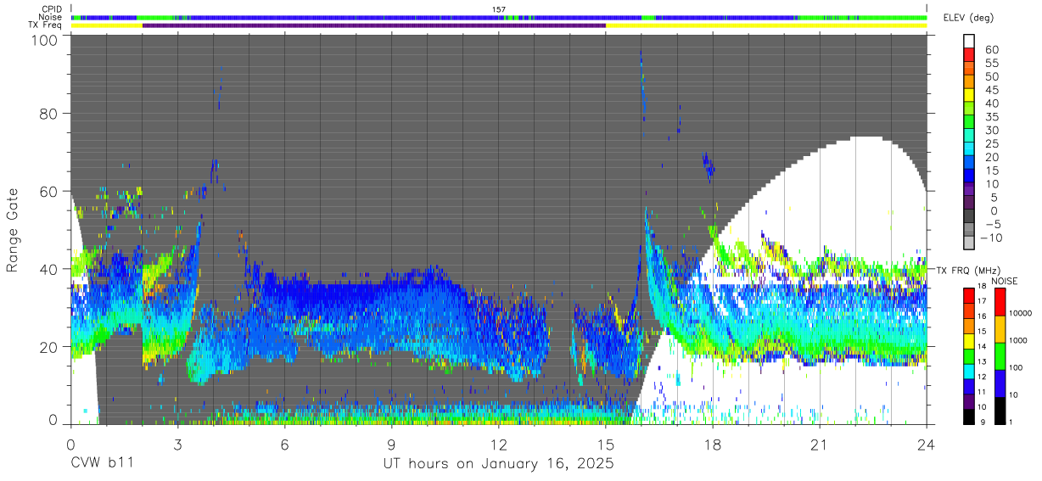Click the elevation colorbar tick 60
The height and width of the screenshot is (481, 1042).
point(991,50)
